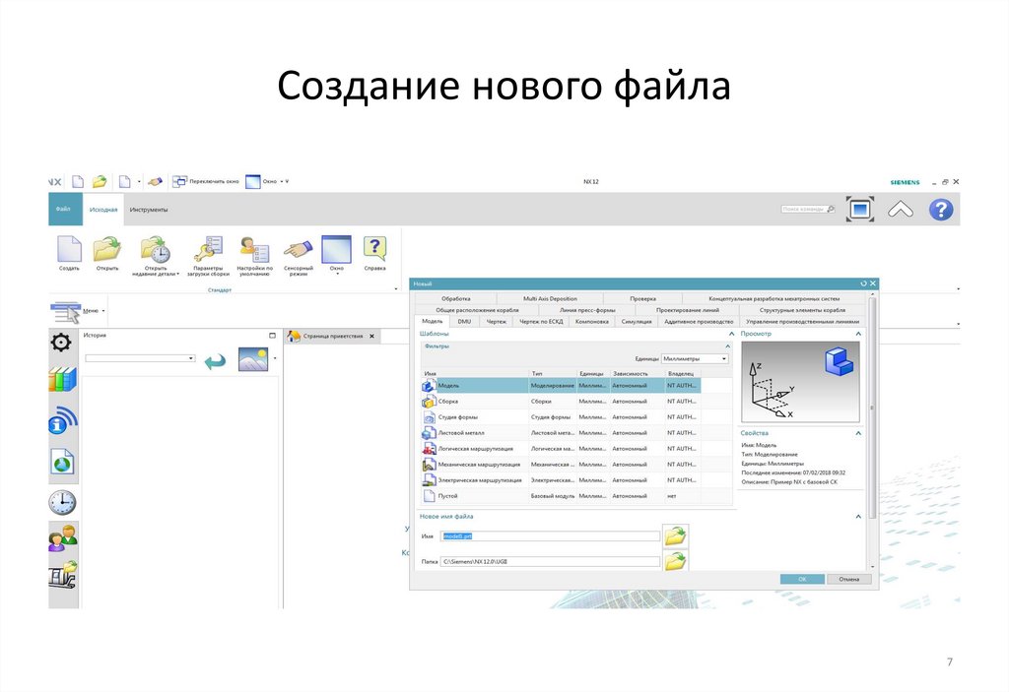Switch to the Инструменты ribbon tab

tap(148, 210)
